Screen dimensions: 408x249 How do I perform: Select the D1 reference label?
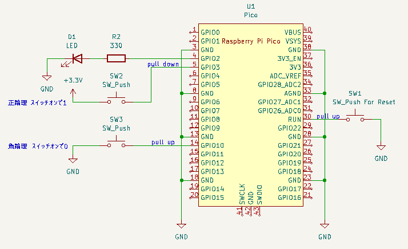click(x=72, y=37)
